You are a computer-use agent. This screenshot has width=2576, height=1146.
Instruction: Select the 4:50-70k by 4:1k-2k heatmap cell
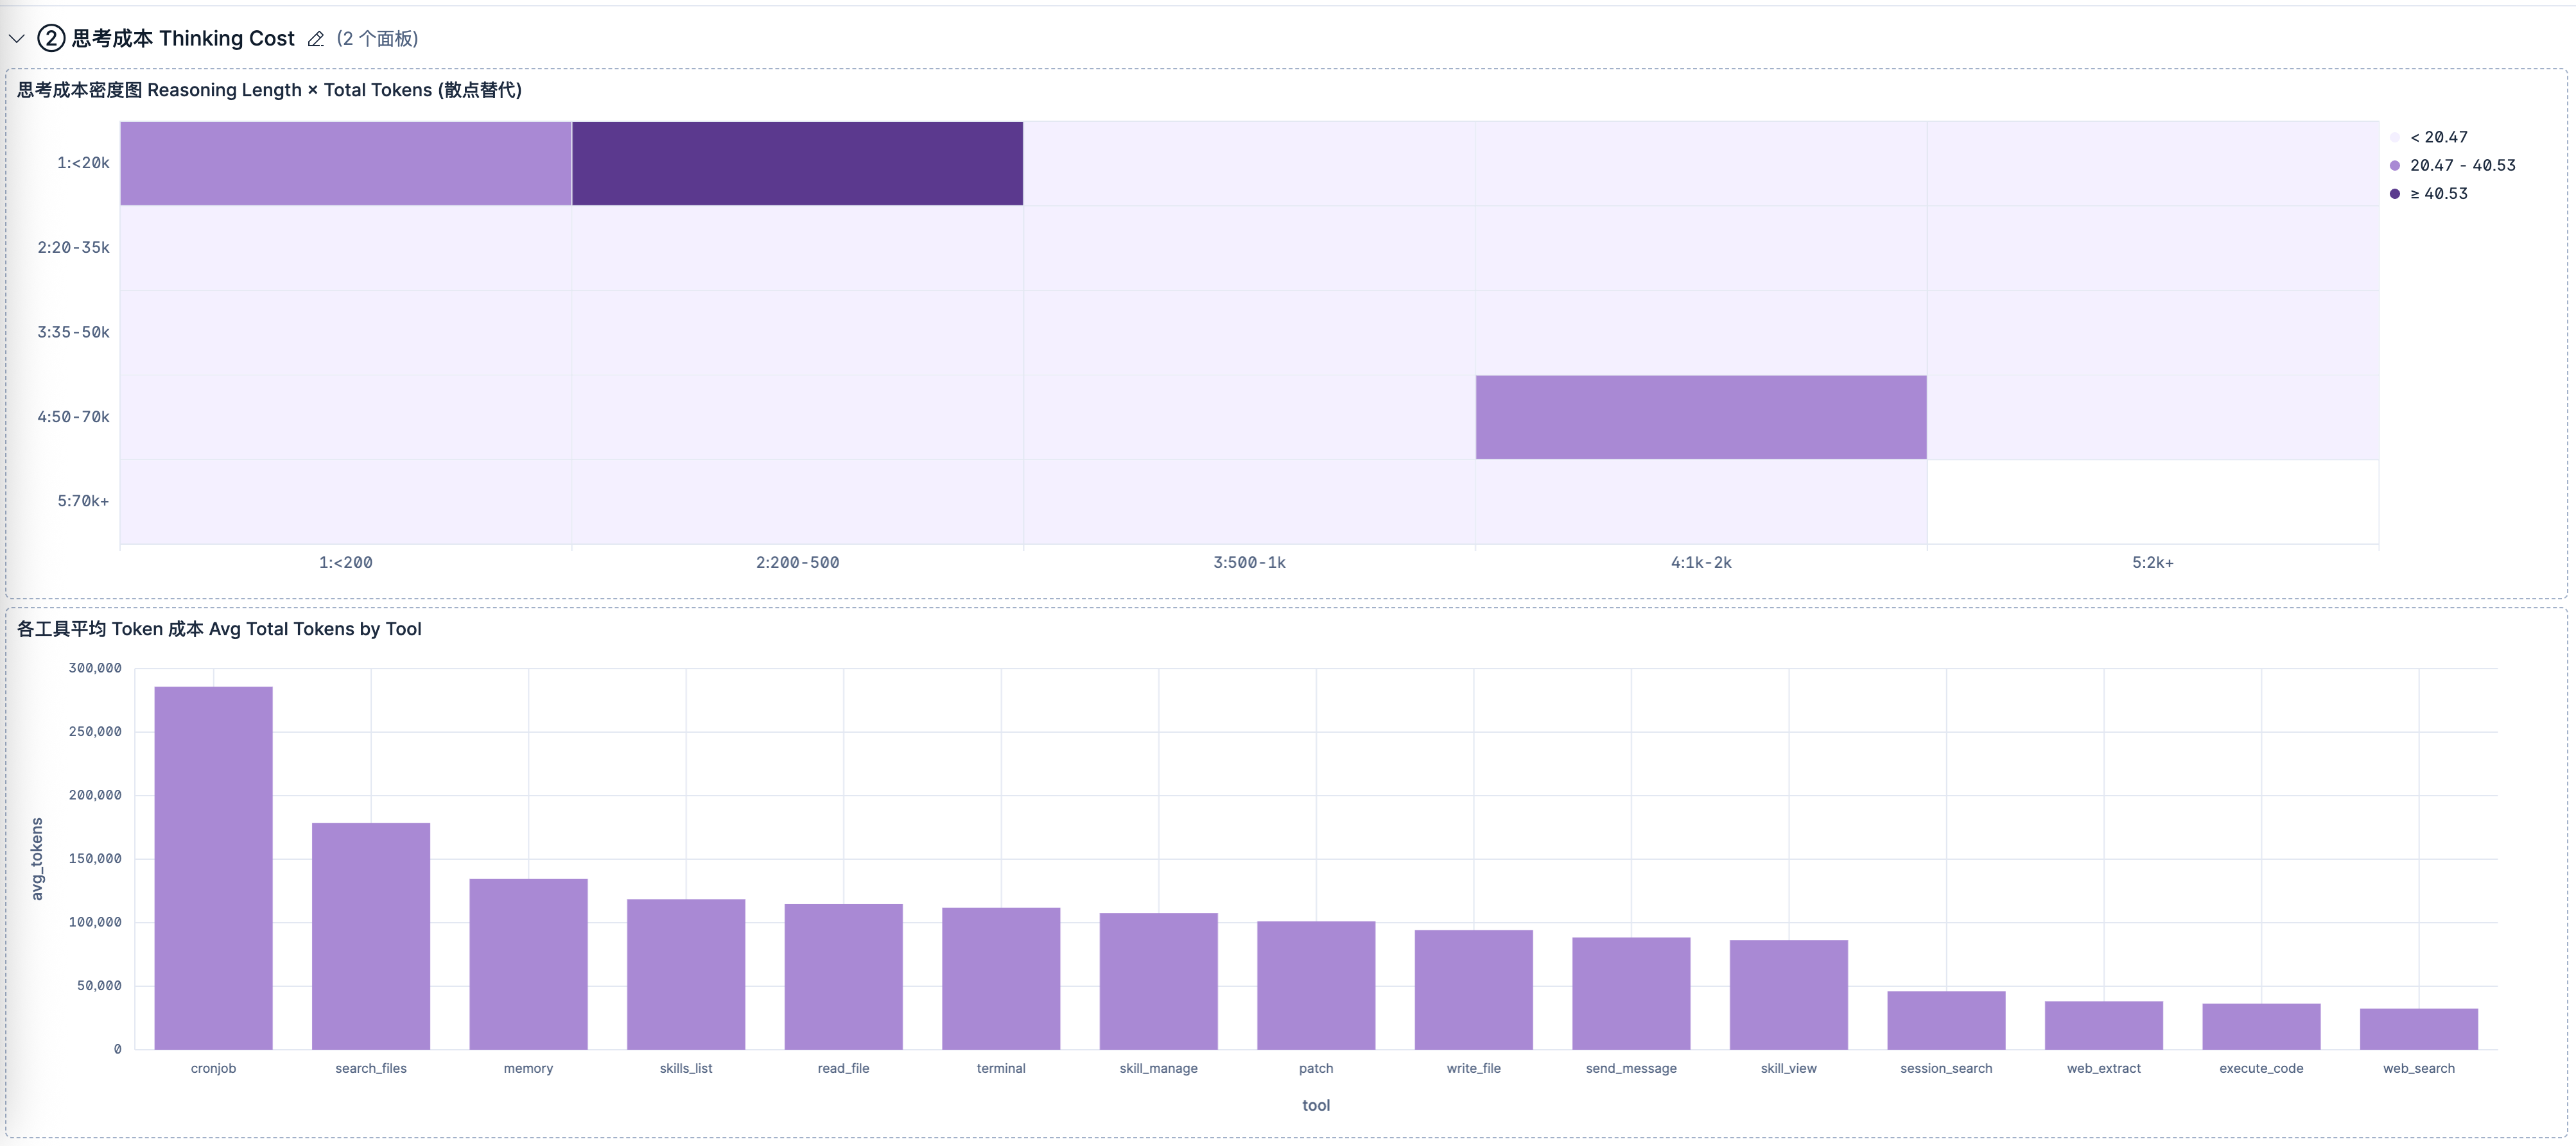1701,416
